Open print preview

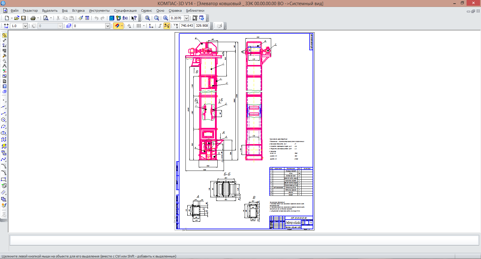click(x=46, y=18)
